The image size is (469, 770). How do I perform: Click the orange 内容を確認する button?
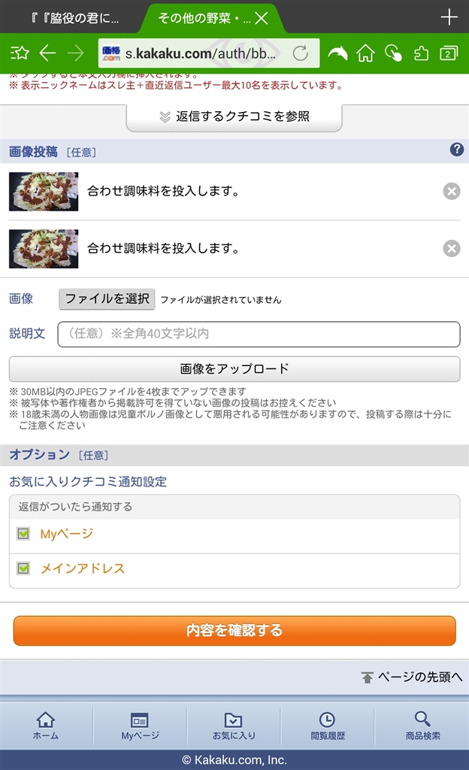[x=234, y=630]
